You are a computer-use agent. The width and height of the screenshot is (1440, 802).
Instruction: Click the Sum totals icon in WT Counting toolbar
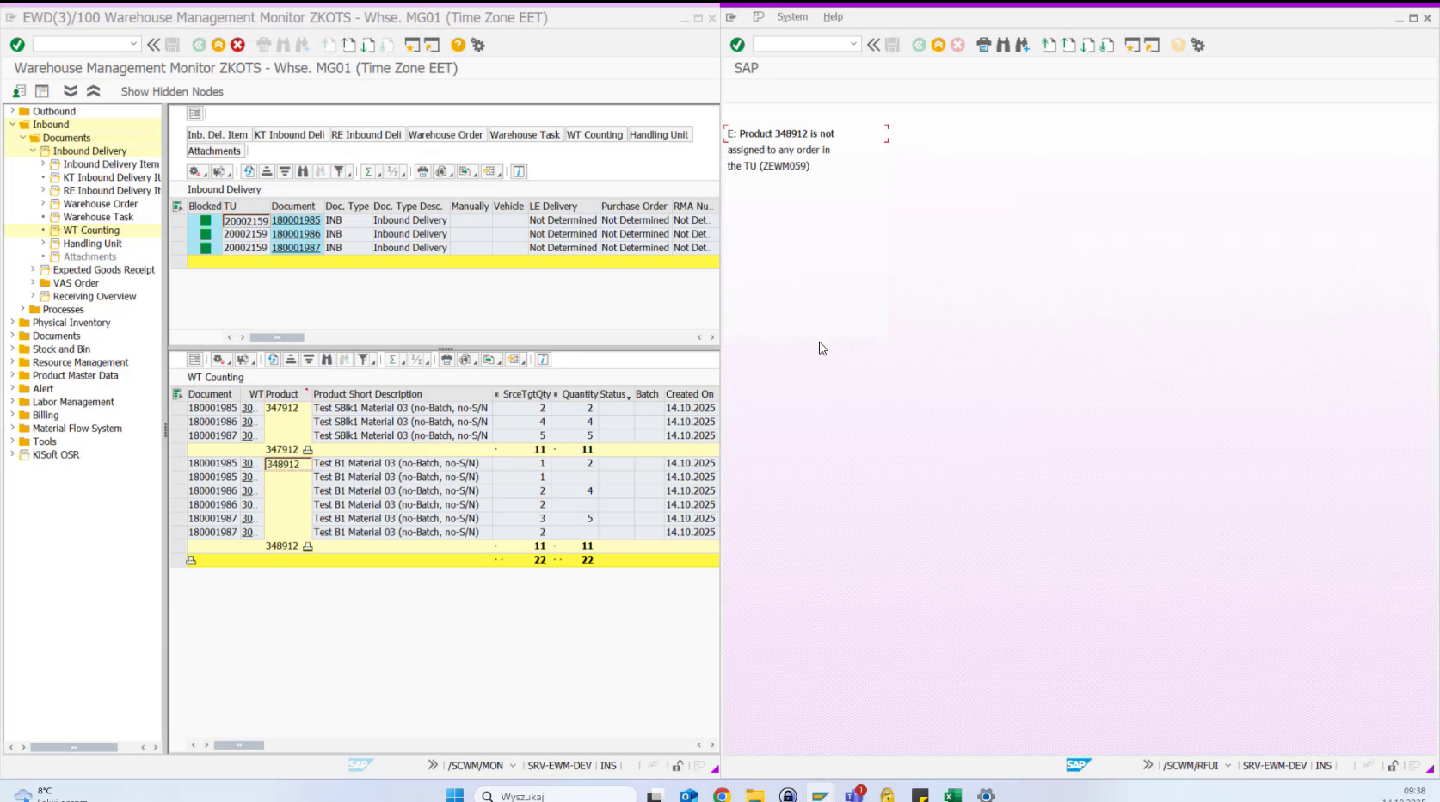coord(392,360)
